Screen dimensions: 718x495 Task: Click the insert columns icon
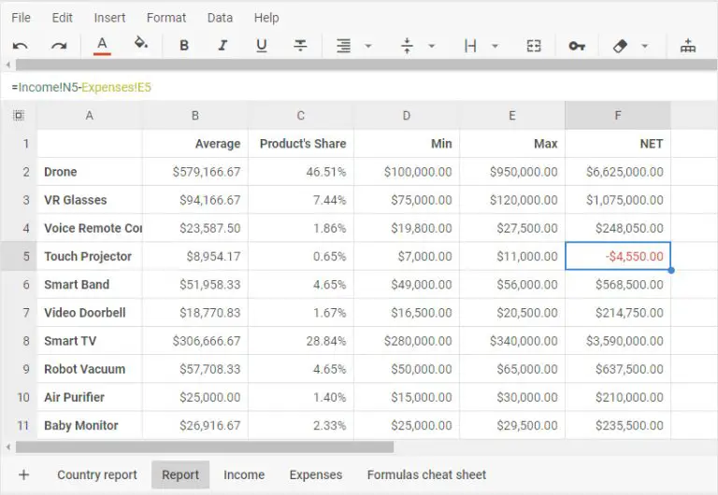click(688, 46)
